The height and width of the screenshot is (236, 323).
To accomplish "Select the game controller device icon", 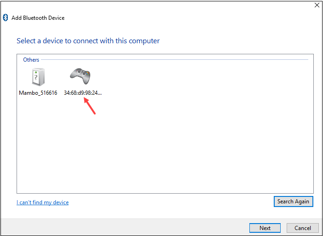I will tap(80, 75).
